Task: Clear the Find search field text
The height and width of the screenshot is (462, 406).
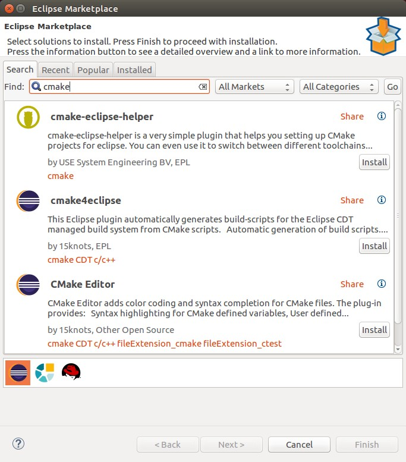Action: (203, 87)
